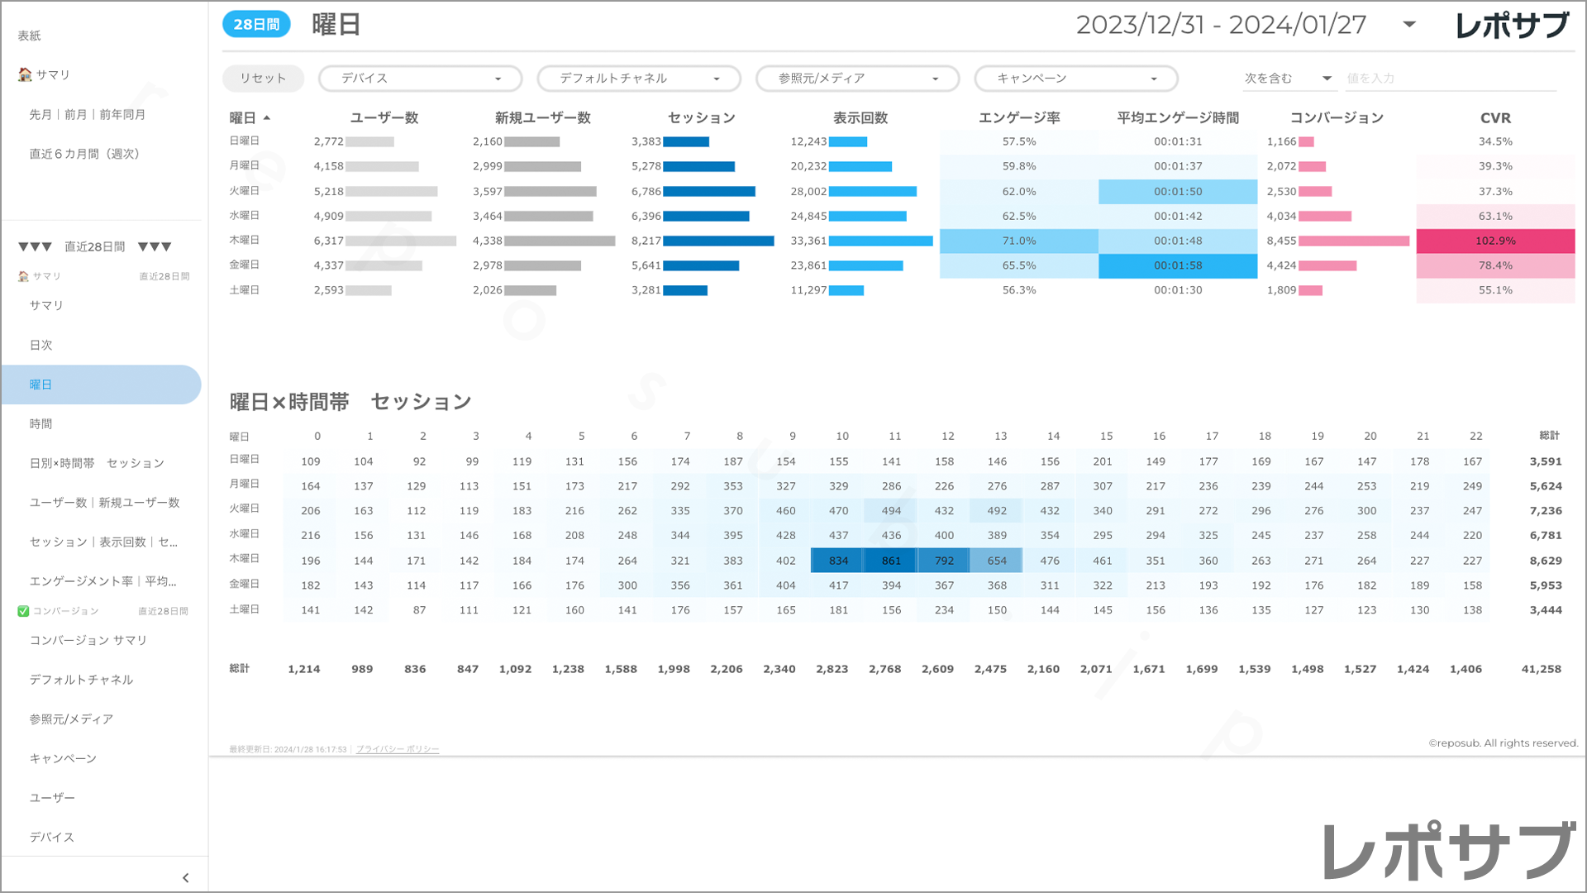Click the sort arrow beside 曜日 header
Viewport: 1587px width, 893px height.
[267, 118]
